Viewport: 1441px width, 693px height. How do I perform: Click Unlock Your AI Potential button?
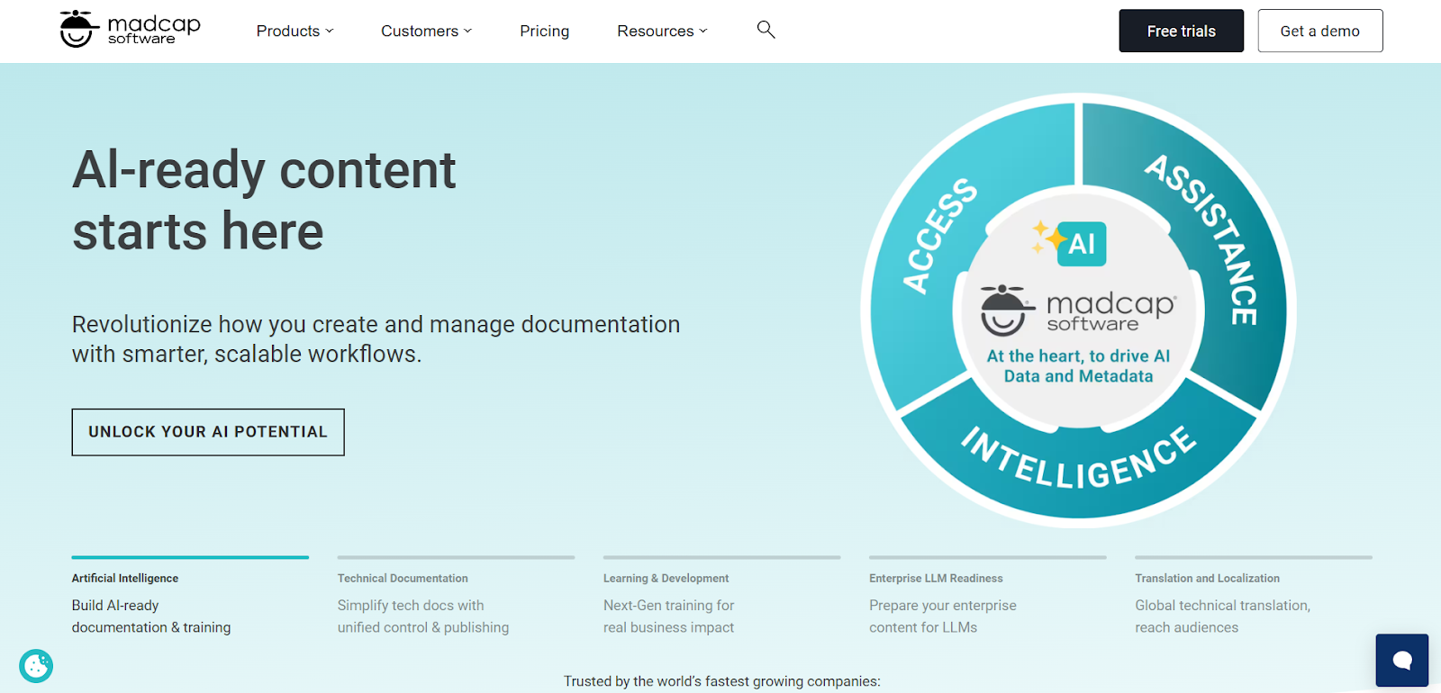[208, 432]
